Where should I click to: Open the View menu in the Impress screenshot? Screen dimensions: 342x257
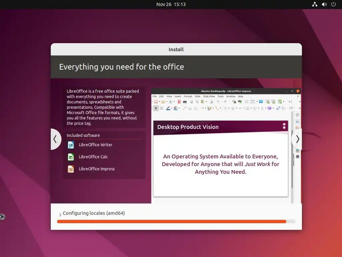pyautogui.click(x=169, y=96)
